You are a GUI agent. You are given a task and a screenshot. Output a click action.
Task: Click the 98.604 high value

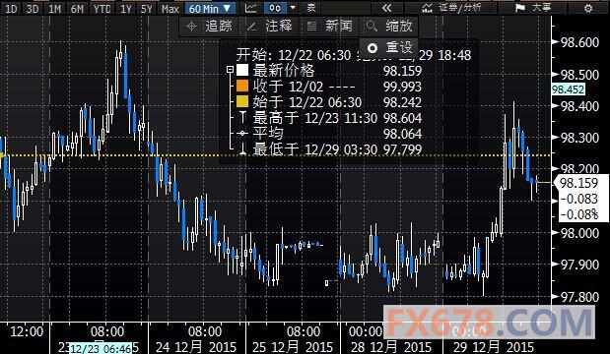[x=403, y=118]
